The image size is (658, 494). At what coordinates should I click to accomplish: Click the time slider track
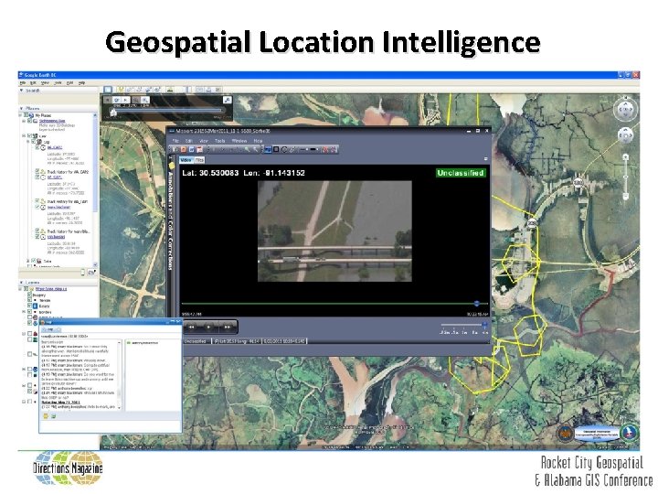tap(167, 111)
